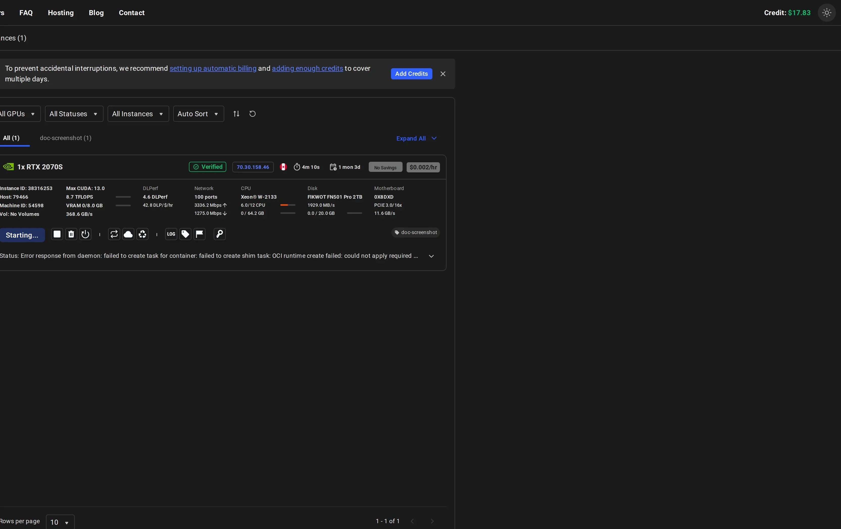Click the doc-screenshot label tag
841x529 pixels.
pos(416,233)
